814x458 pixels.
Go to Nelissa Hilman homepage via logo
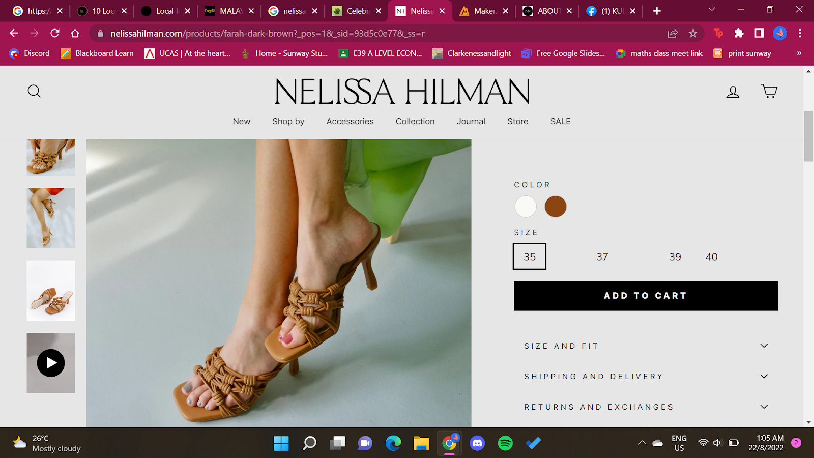(402, 92)
